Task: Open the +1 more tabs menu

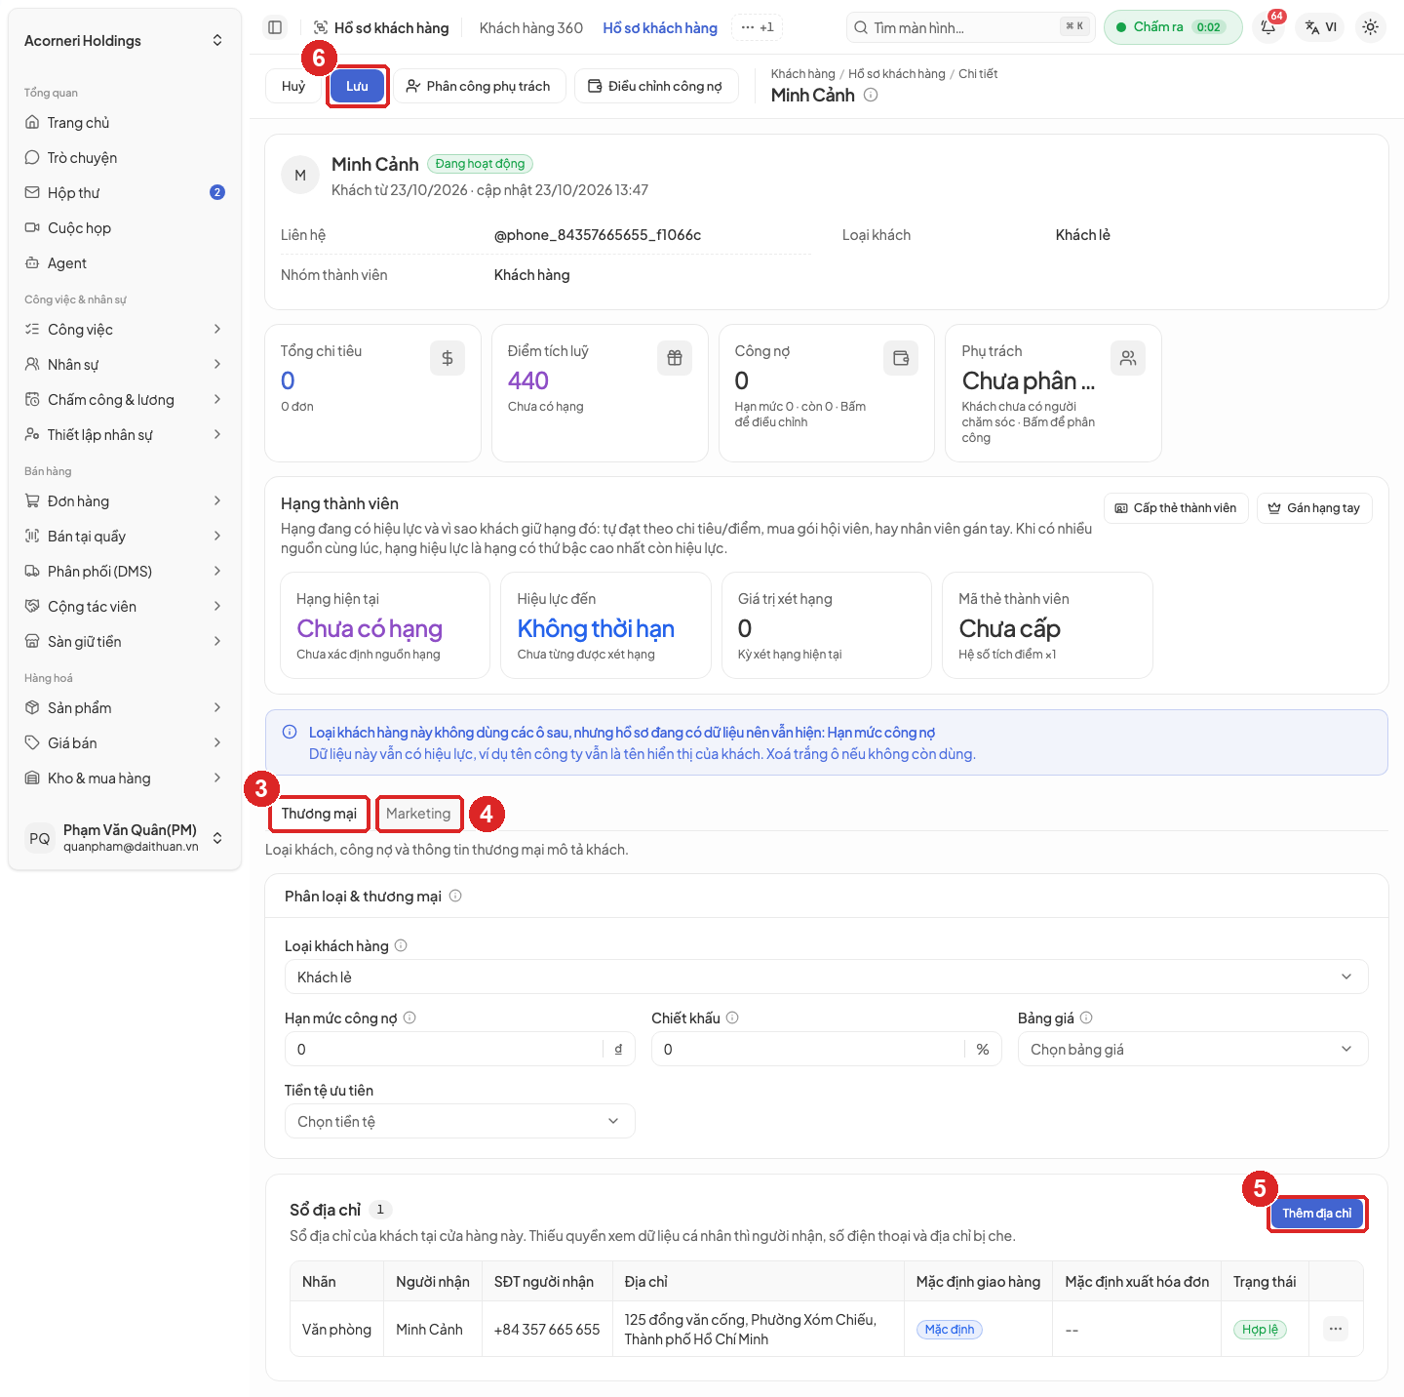Action: (x=758, y=27)
